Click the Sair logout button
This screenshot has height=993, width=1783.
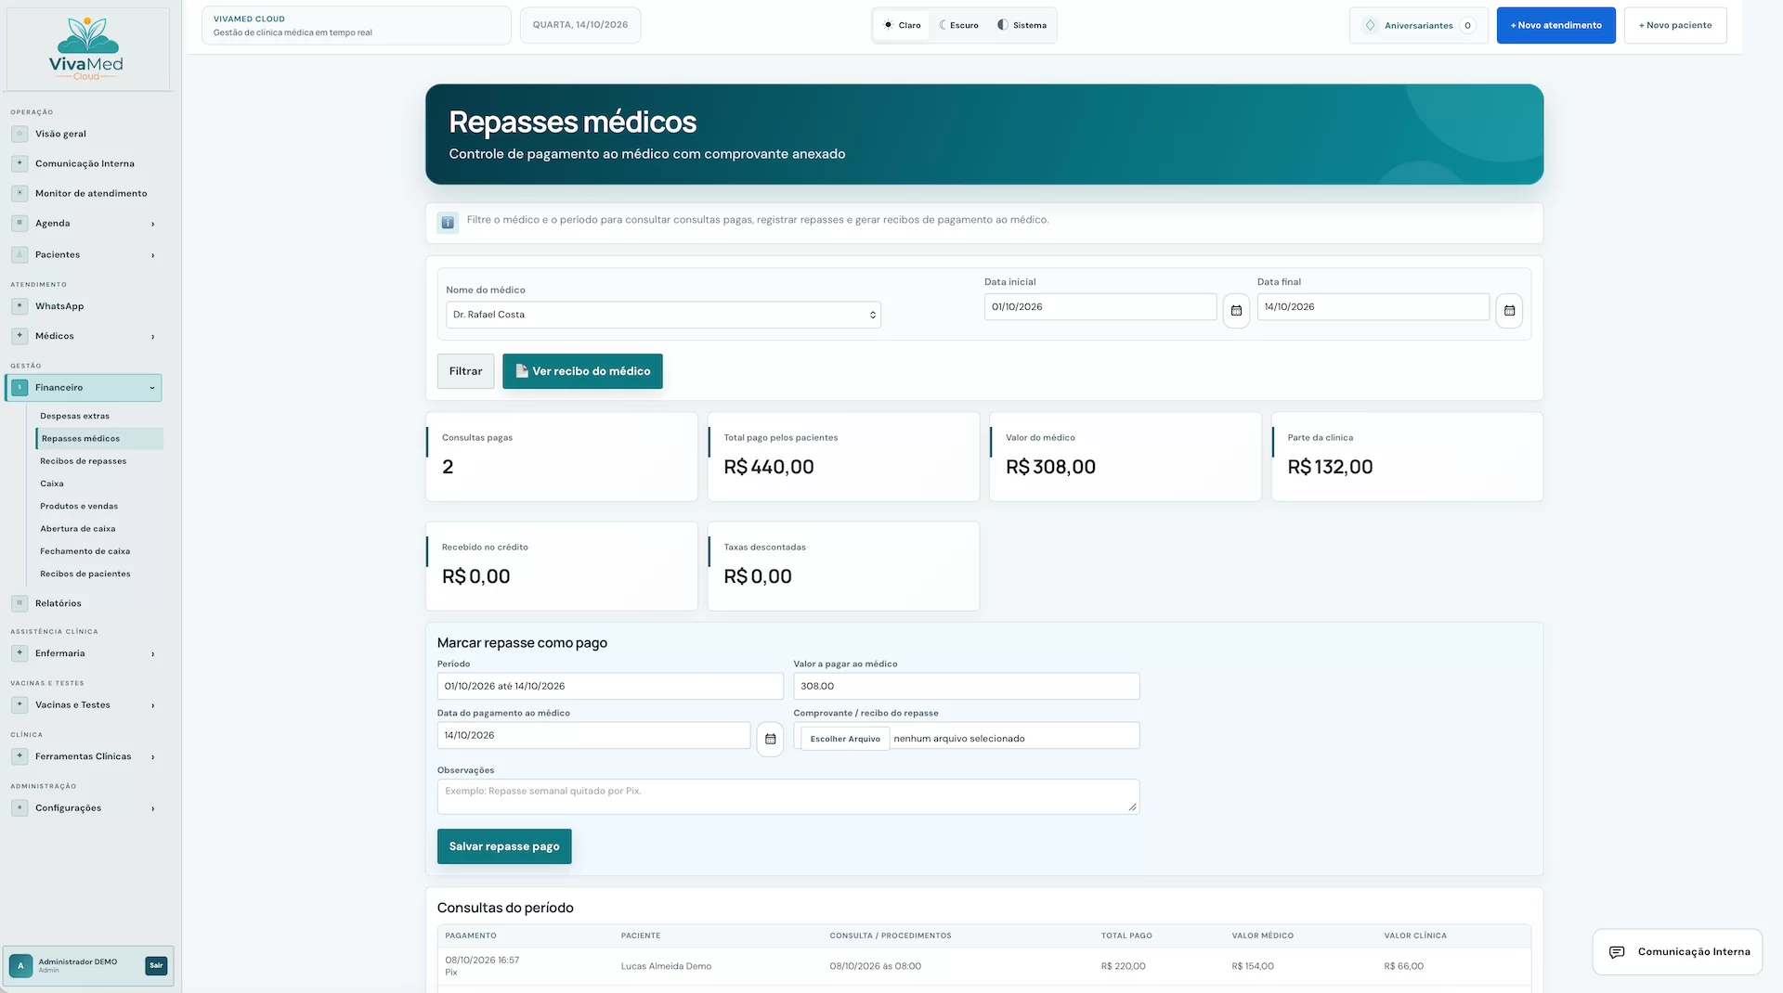[156, 966]
